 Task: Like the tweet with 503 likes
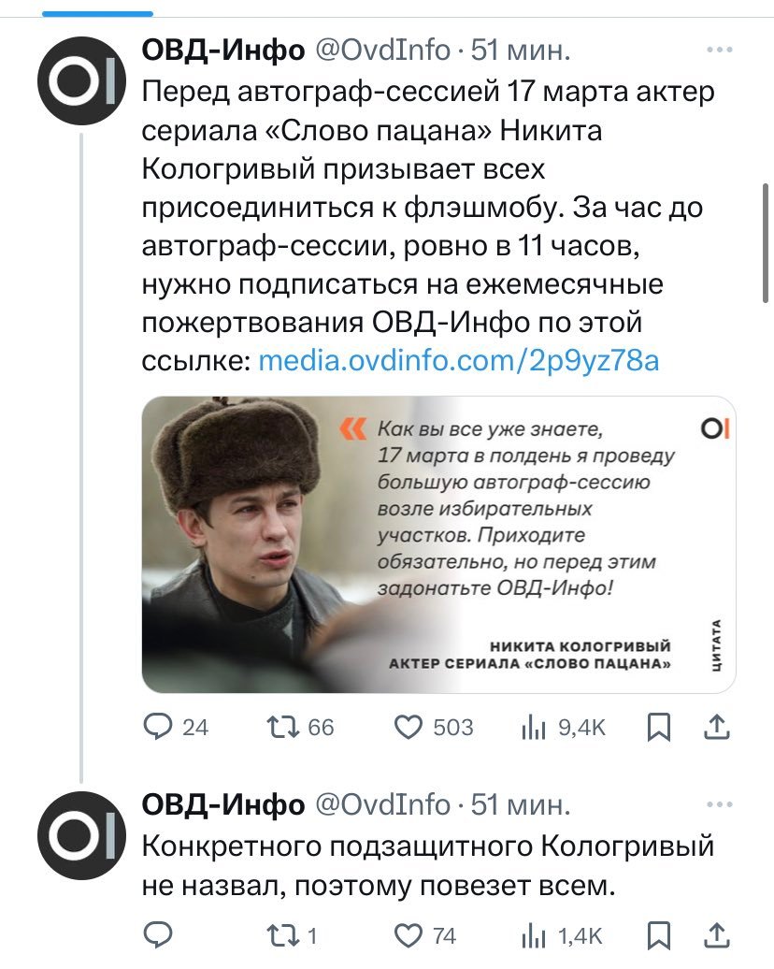click(408, 727)
